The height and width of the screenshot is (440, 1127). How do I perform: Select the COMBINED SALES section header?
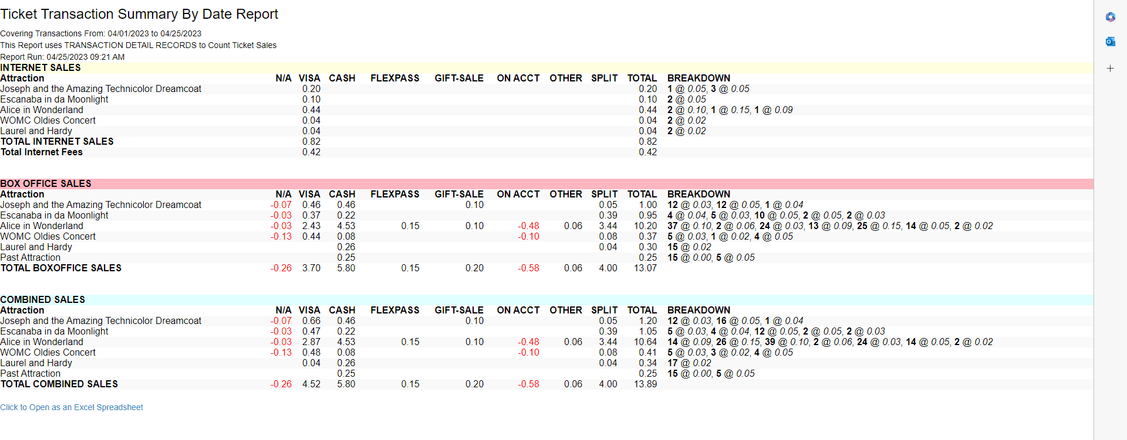coord(43,300)
